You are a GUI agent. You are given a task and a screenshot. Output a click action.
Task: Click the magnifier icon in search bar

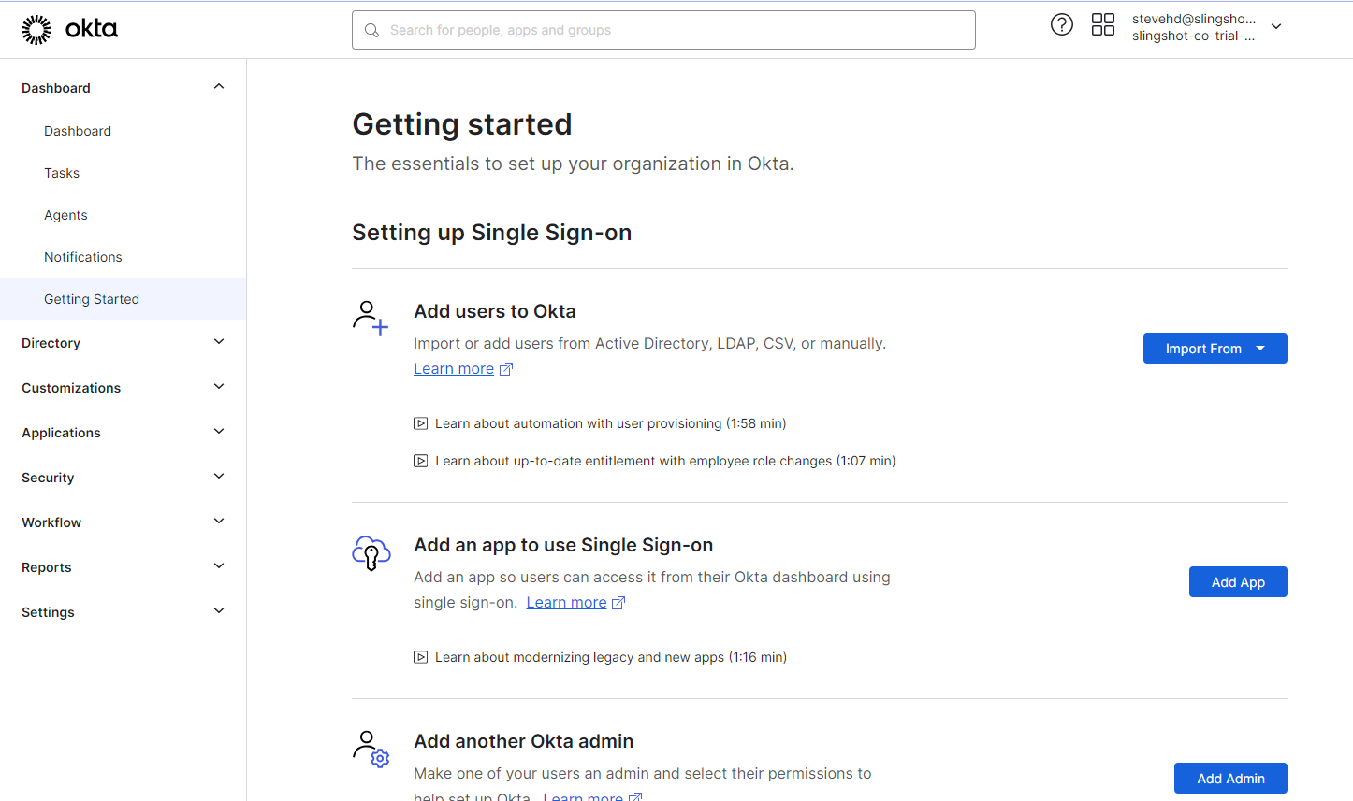(371, 30)
